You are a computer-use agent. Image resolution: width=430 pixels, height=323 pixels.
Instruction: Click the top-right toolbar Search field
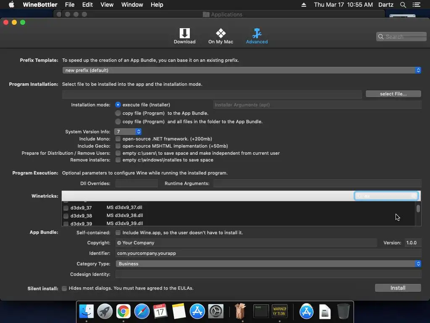tap(401, 37)
